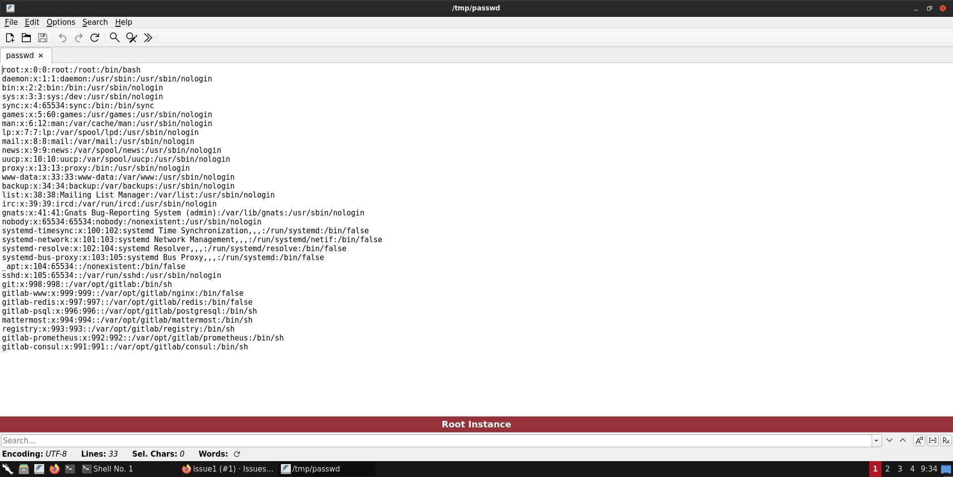The image size is (953, 477).
Task: Click the line starting with root:x:0:0
Action: pyautogui.click(x=71, y=70)
